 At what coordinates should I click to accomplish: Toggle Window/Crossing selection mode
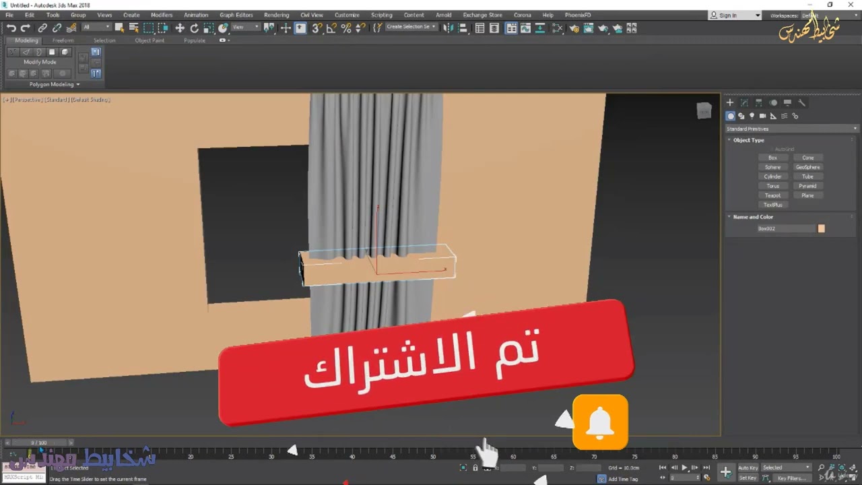tap(163, 28)
